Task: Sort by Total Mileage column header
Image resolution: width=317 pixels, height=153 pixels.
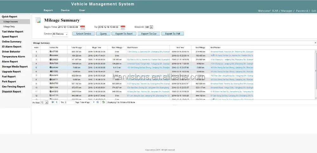Action: 76,48
